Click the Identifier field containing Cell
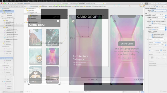The image size is (167, 93). tap(159, 10)
